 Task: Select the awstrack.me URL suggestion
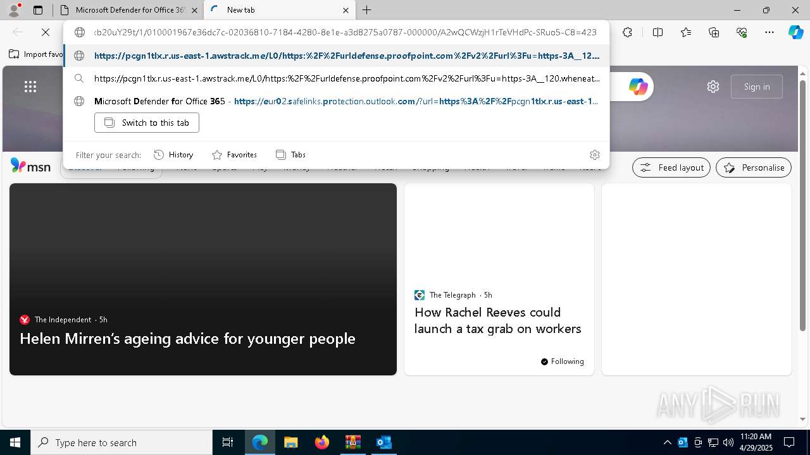(x=337, y=56)
